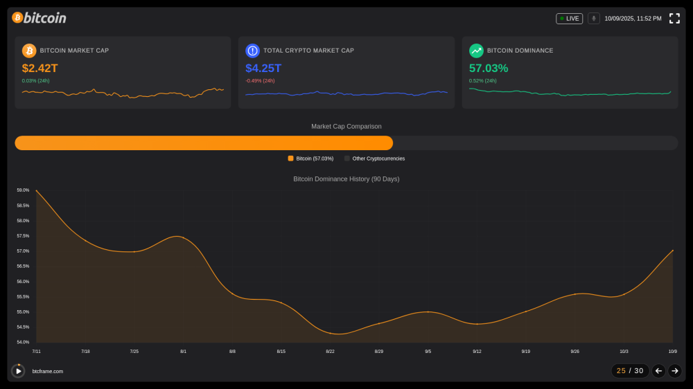Click the orange Bitcoin Market Cap icon

[x=29, y=51]
